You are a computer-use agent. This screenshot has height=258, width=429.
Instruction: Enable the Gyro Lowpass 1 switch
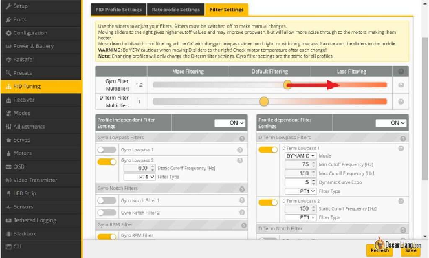coord(107,149)
